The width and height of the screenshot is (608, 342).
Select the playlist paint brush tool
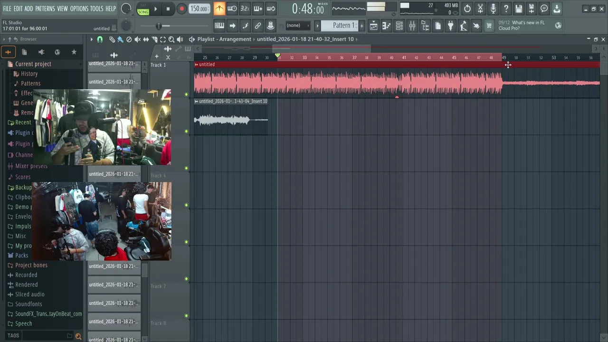pos(120,39)
